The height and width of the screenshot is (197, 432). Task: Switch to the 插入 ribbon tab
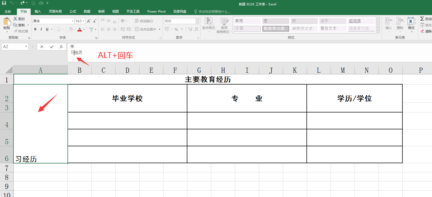(38, 12)
